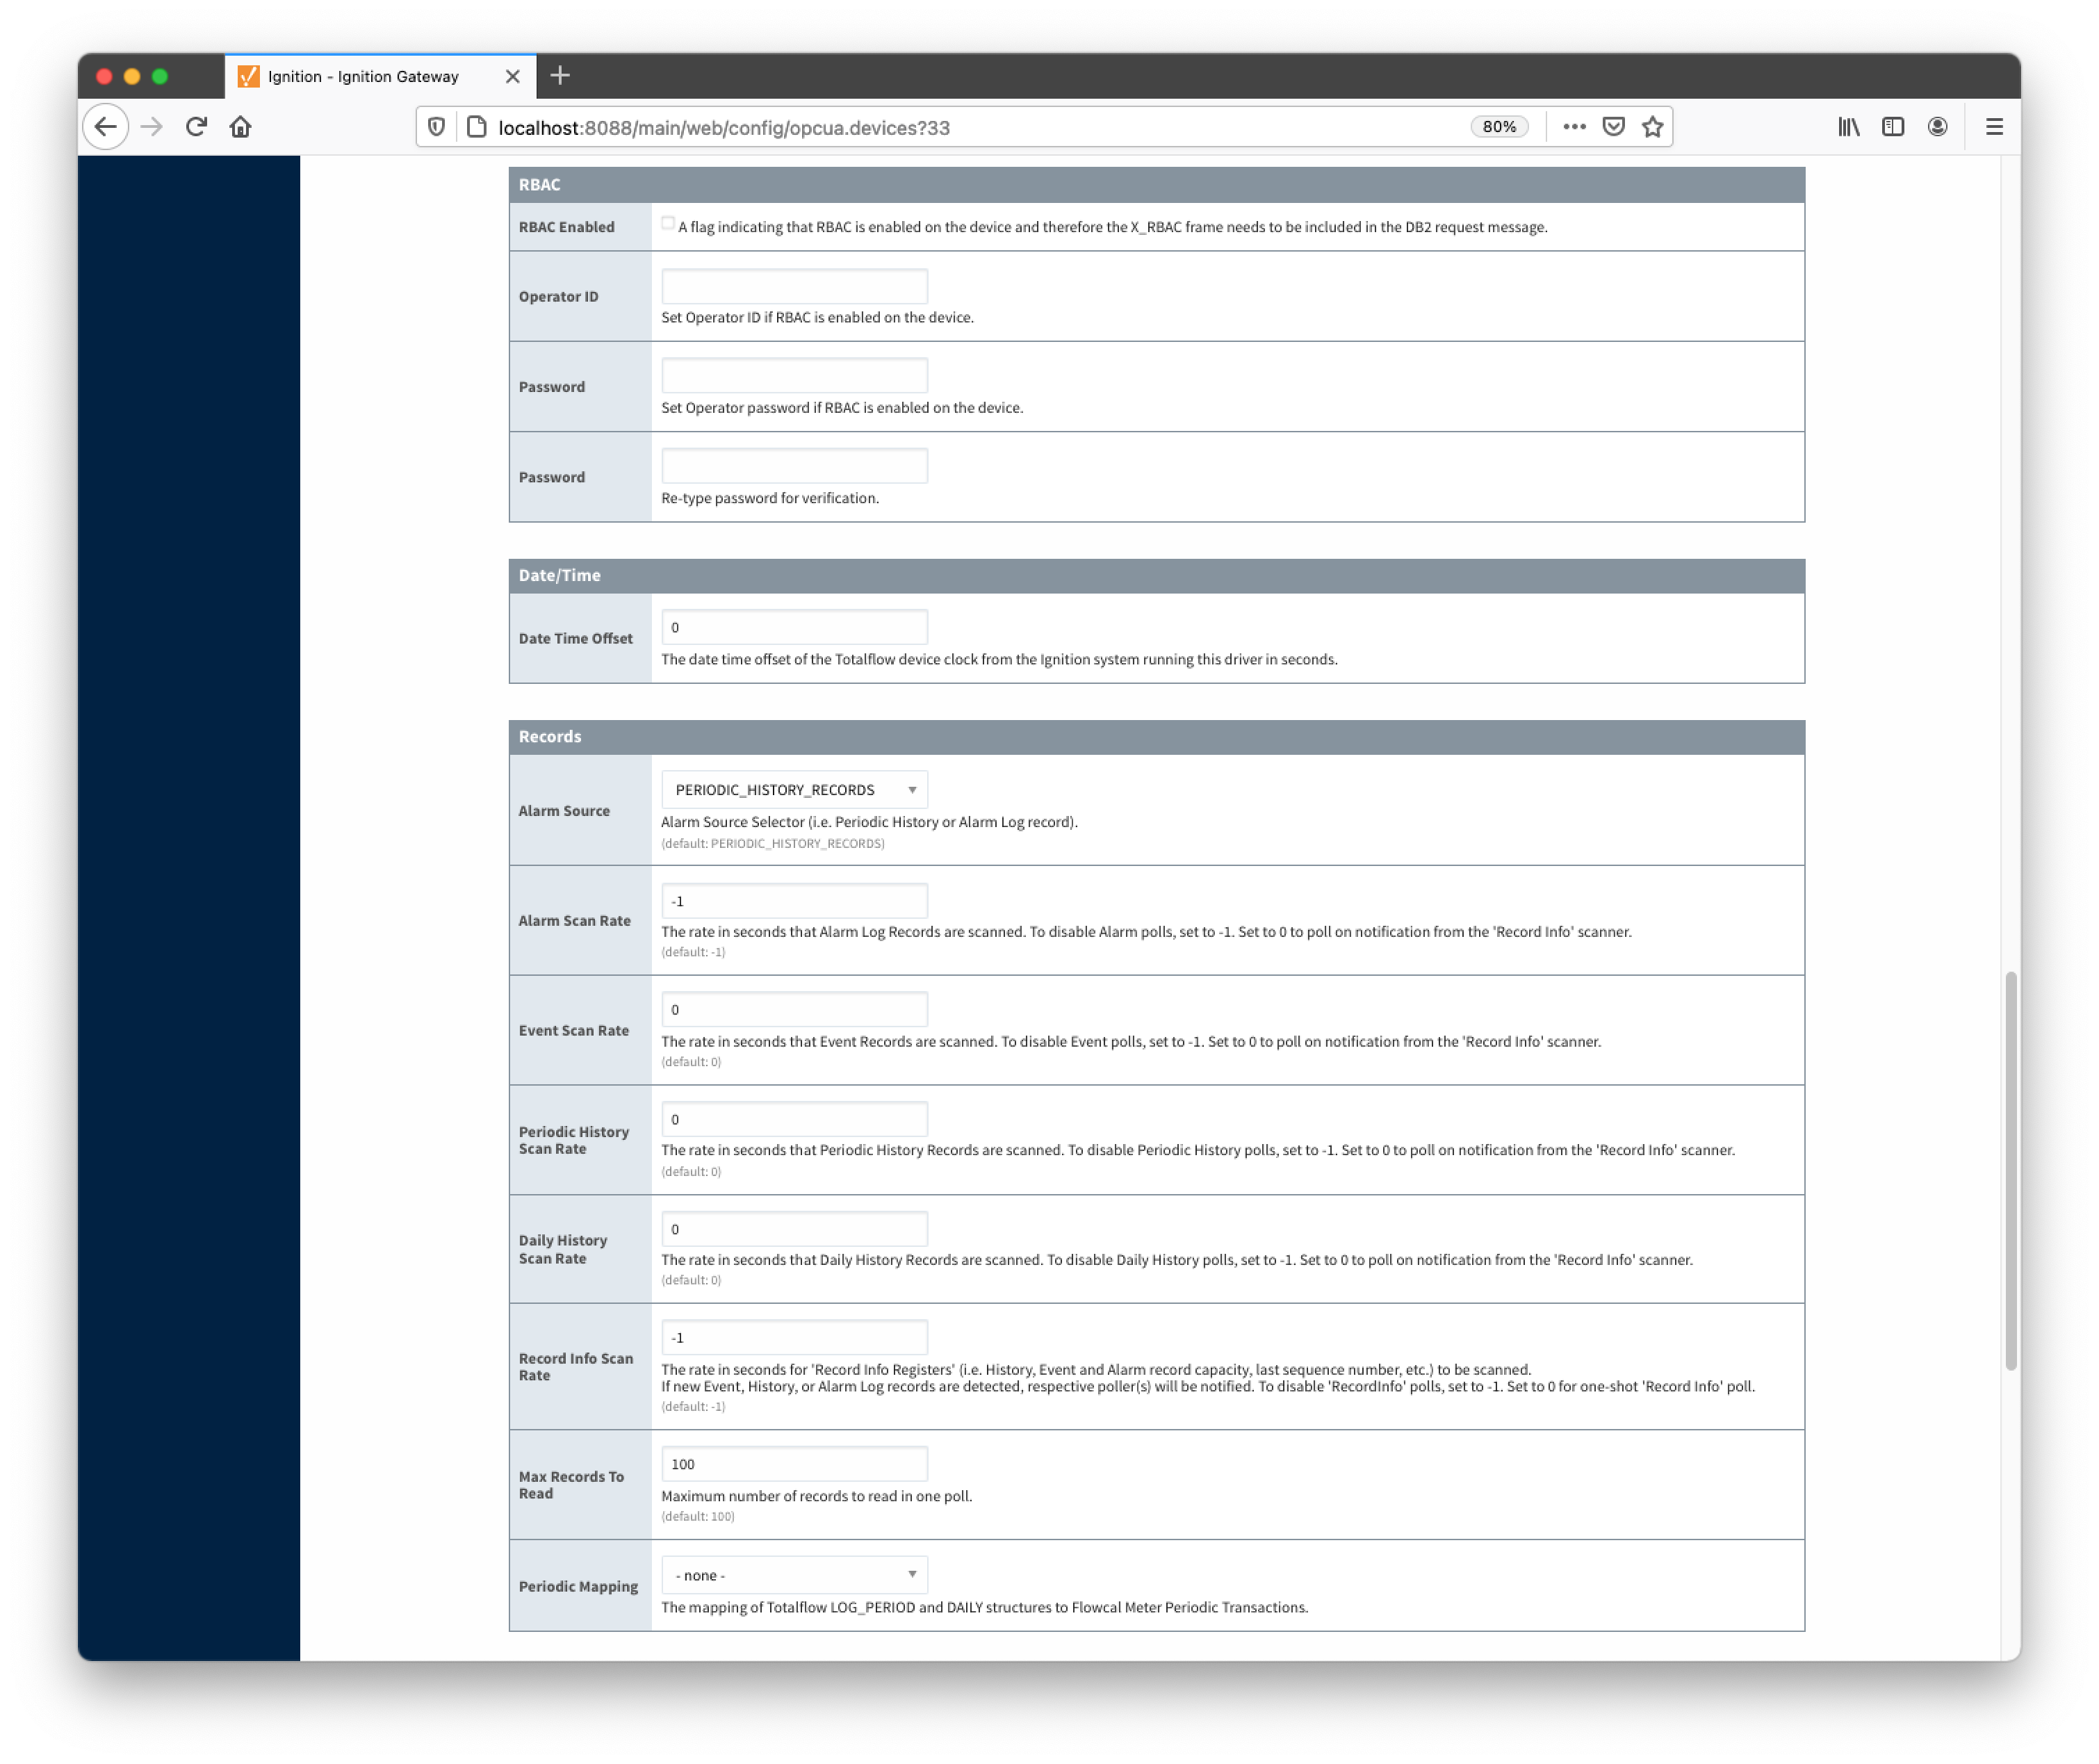The height and width of the screenshot is (1764, 2099).
Task: Click 'Re-type password for verification.' text
Action: coord(769,498)
